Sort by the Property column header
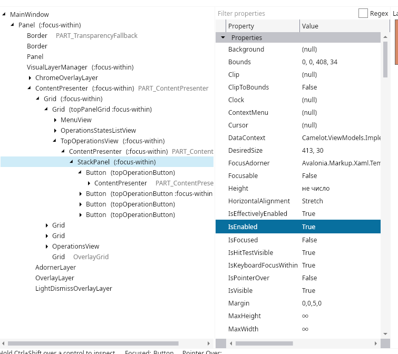Image resolution: width=398 pixels, height=354 pixels. (263, 26)
